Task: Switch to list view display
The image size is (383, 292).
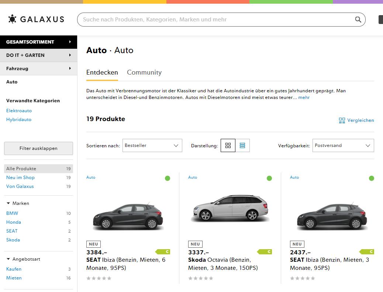Action: (x=242, y=145)
